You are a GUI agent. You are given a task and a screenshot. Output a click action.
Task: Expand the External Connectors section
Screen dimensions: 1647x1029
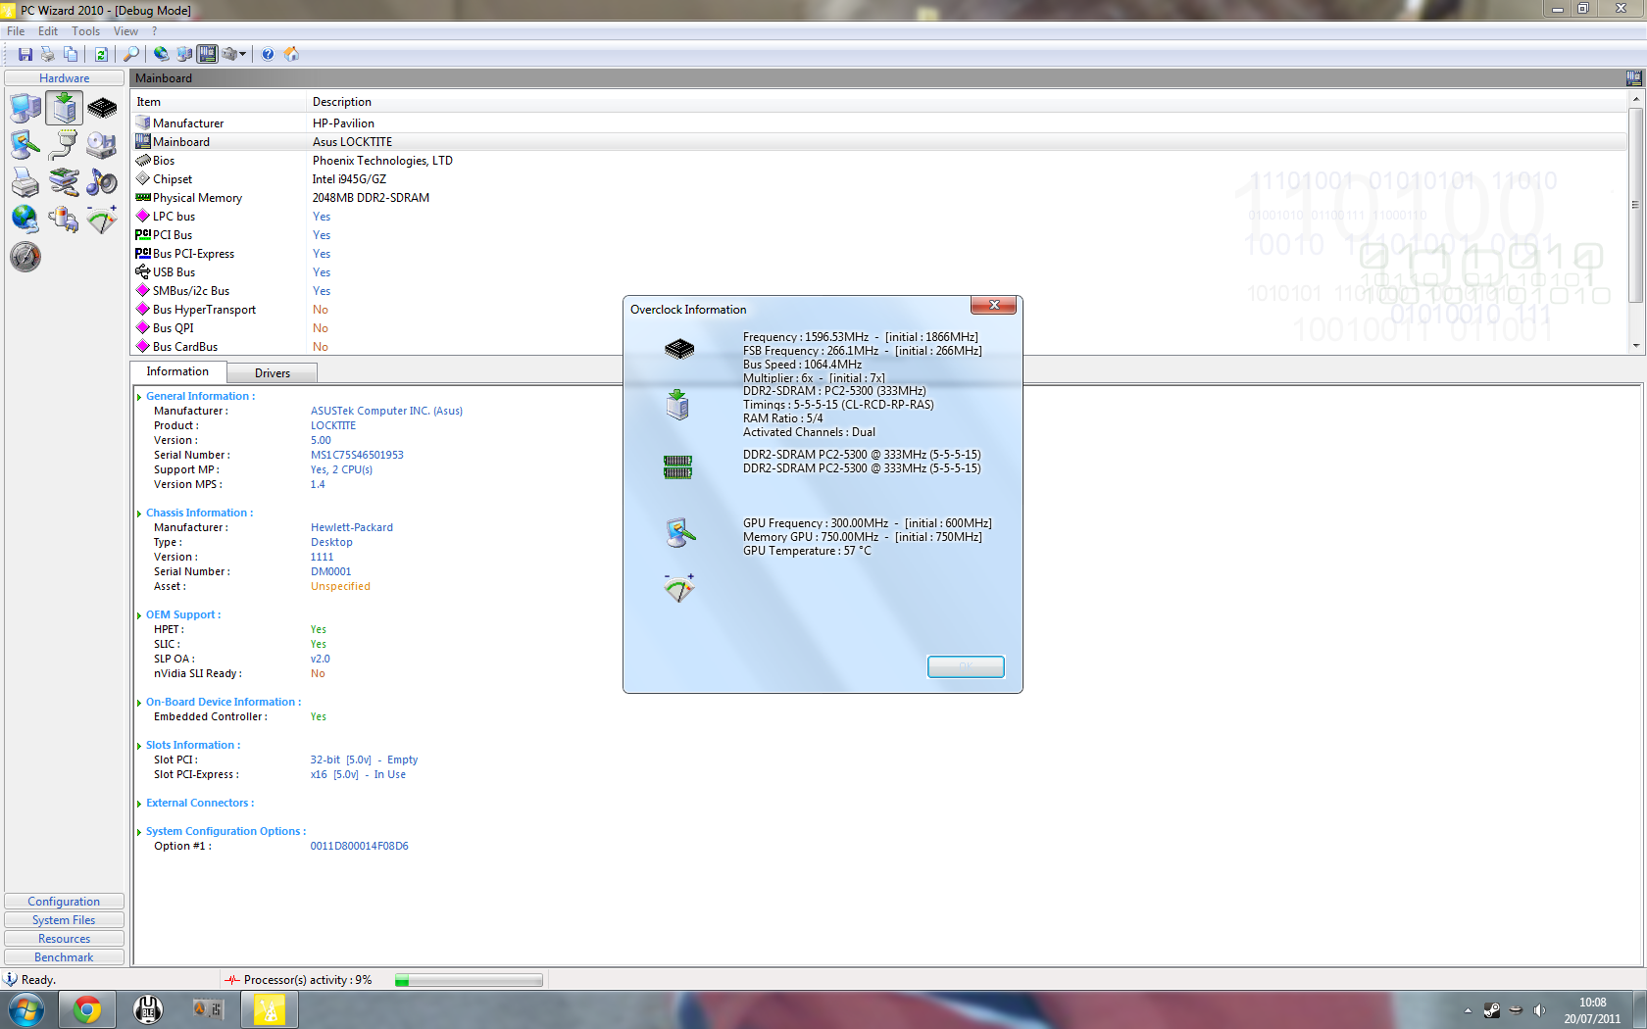coord(139,804)
